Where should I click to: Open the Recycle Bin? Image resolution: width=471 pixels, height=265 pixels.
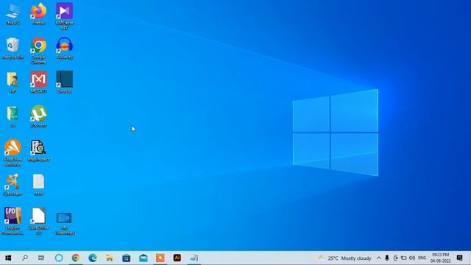pyautogui.click(x=13, y=48)
